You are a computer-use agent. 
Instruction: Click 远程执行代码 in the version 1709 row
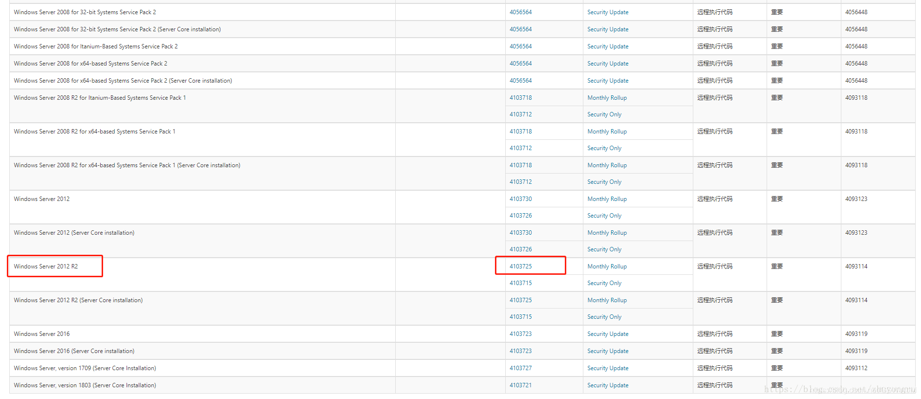coord(715,368)
